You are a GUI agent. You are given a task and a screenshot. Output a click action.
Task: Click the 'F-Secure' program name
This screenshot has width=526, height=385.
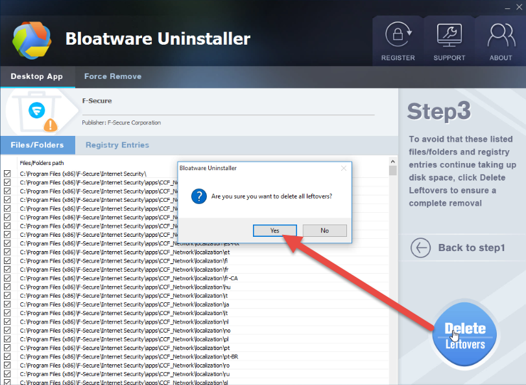[97, 101]
